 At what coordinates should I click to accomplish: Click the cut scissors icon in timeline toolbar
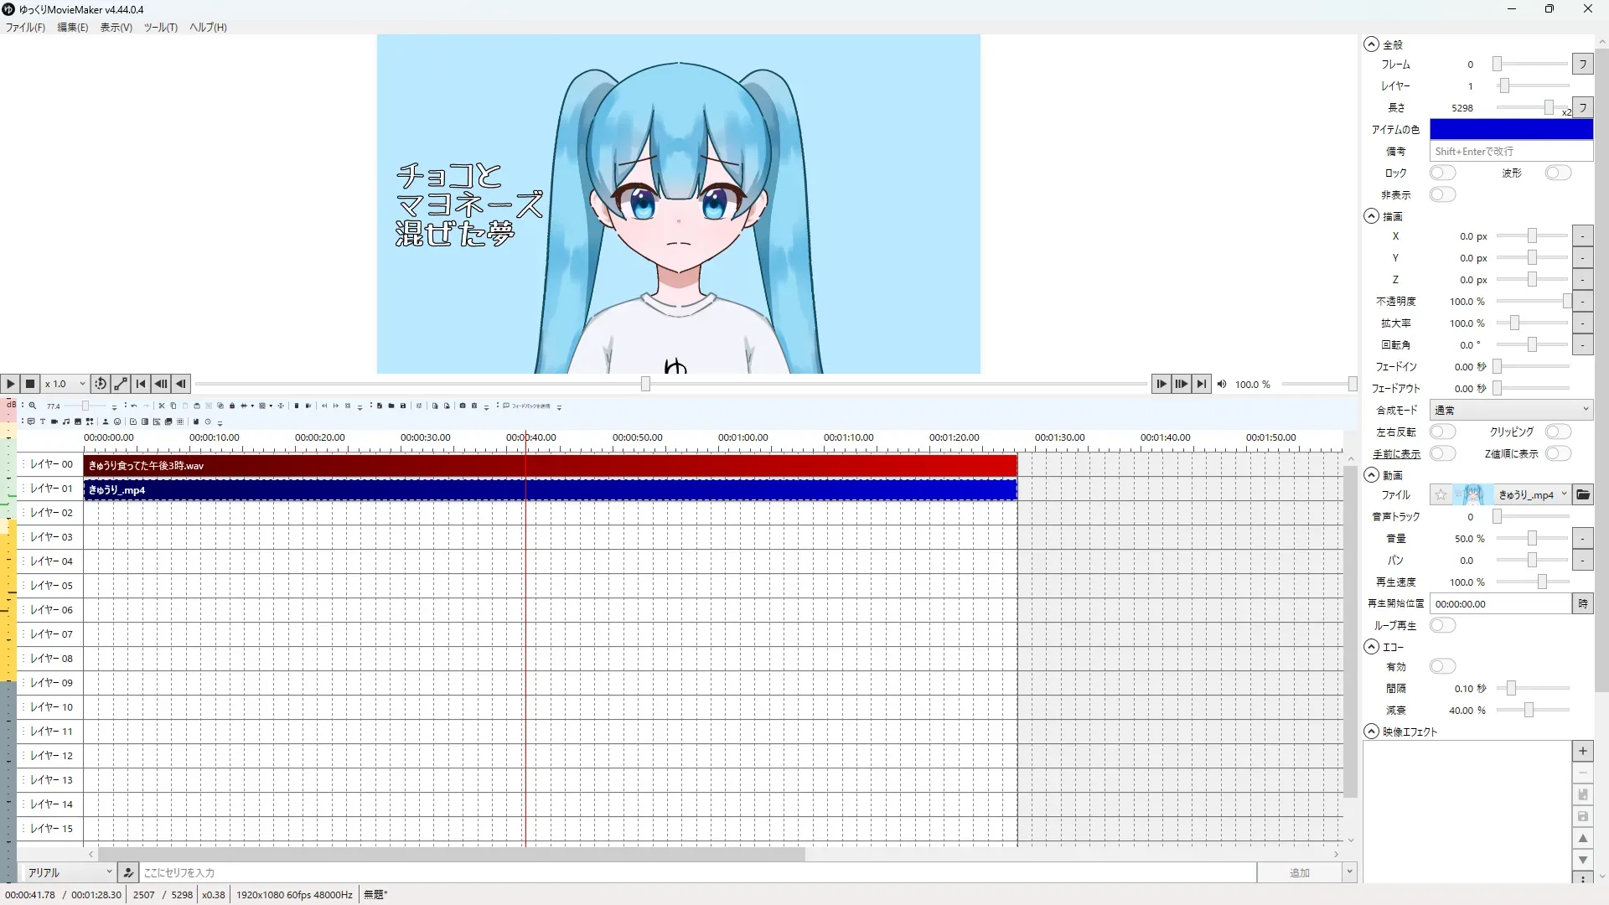(162, 406)
